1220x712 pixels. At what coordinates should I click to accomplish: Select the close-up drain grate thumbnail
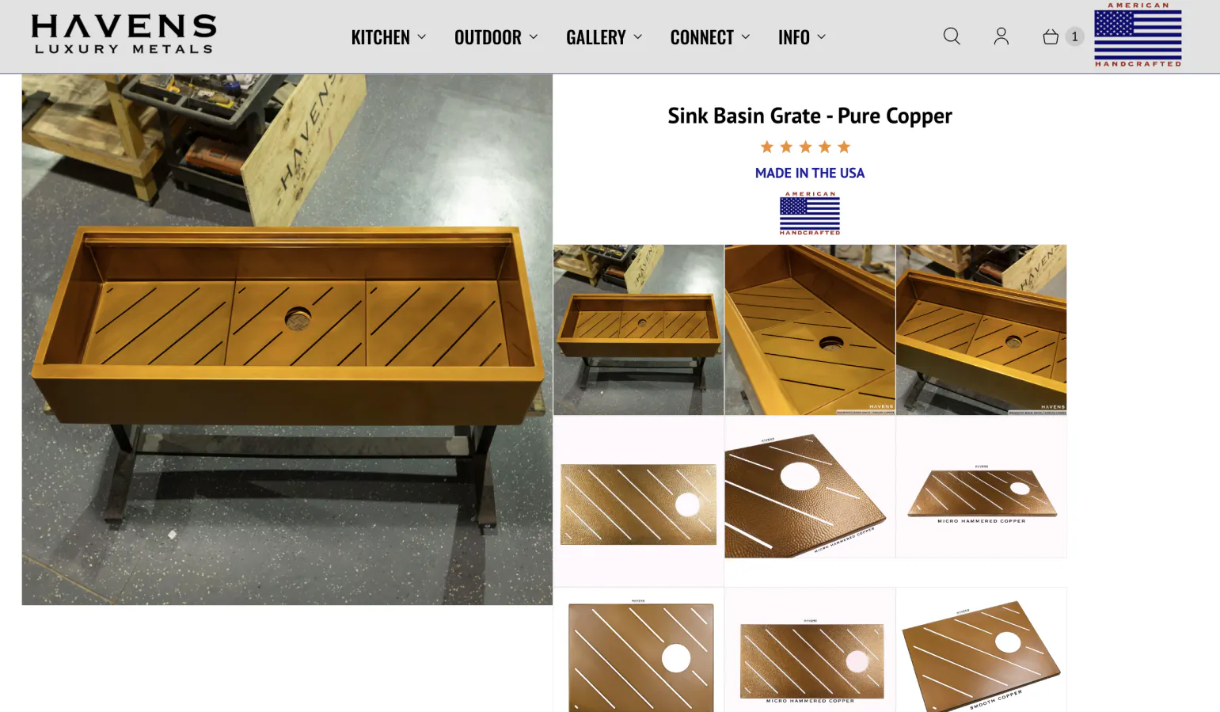point(810,330)
